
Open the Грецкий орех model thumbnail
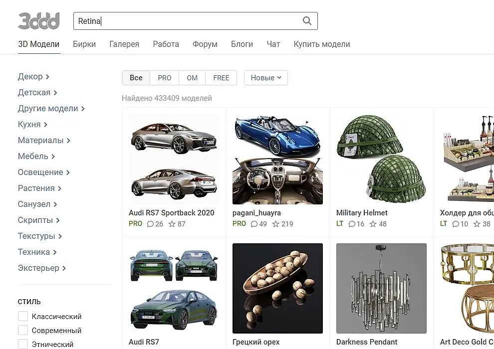(x=277, y=288)
